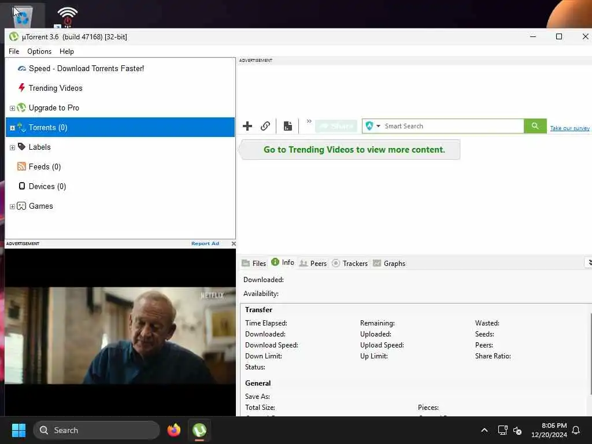
Task: Click the taskbar Search box
Action: click(x=97, y=430)
